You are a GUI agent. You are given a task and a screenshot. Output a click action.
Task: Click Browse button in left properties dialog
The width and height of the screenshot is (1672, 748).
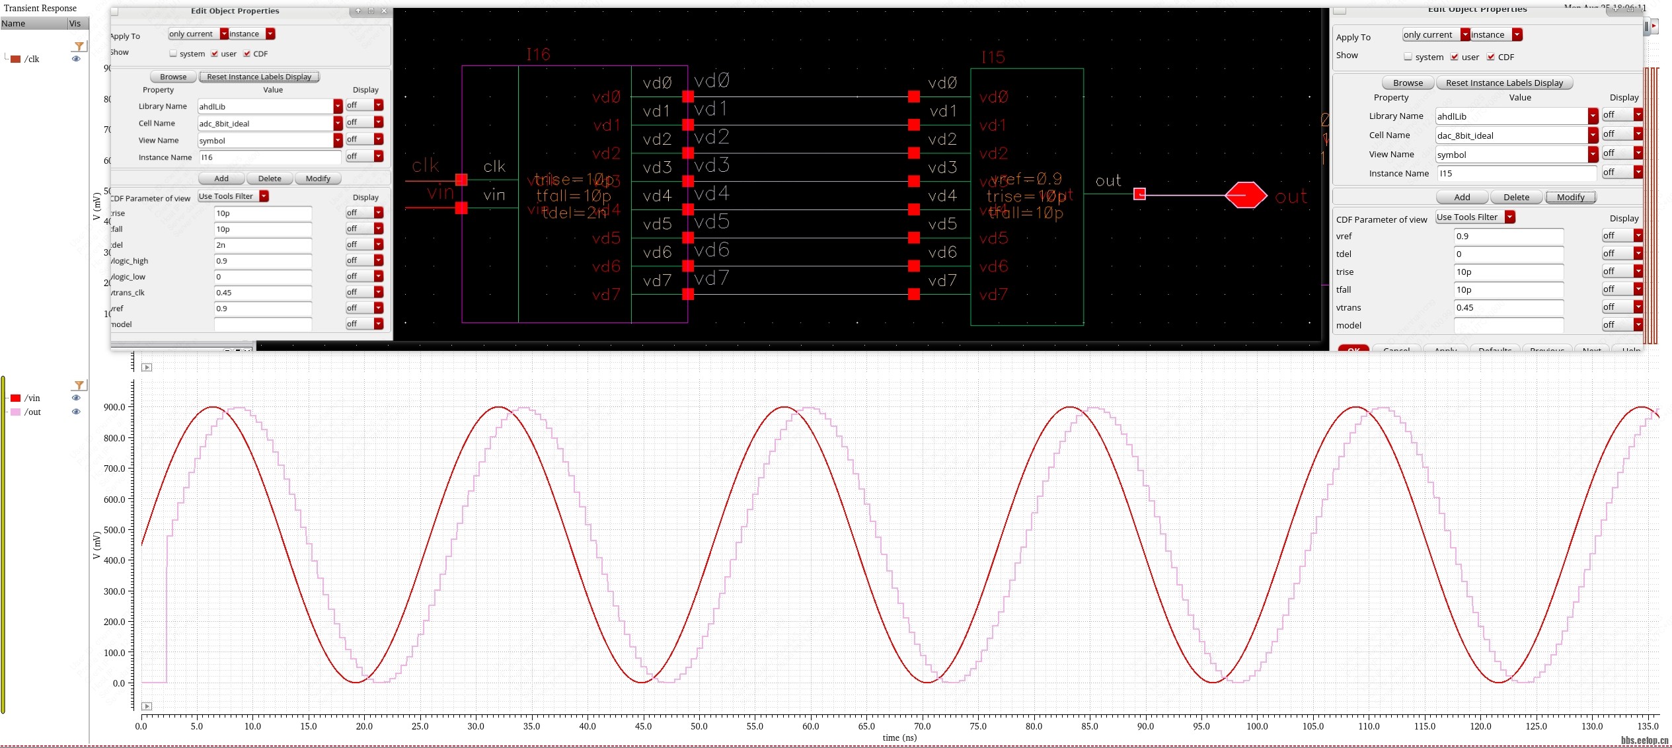(173, 77)
